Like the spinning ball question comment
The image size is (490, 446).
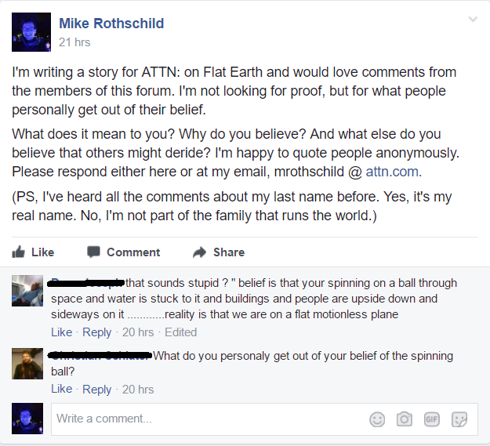pyautogui.click(x=62, y=389)
